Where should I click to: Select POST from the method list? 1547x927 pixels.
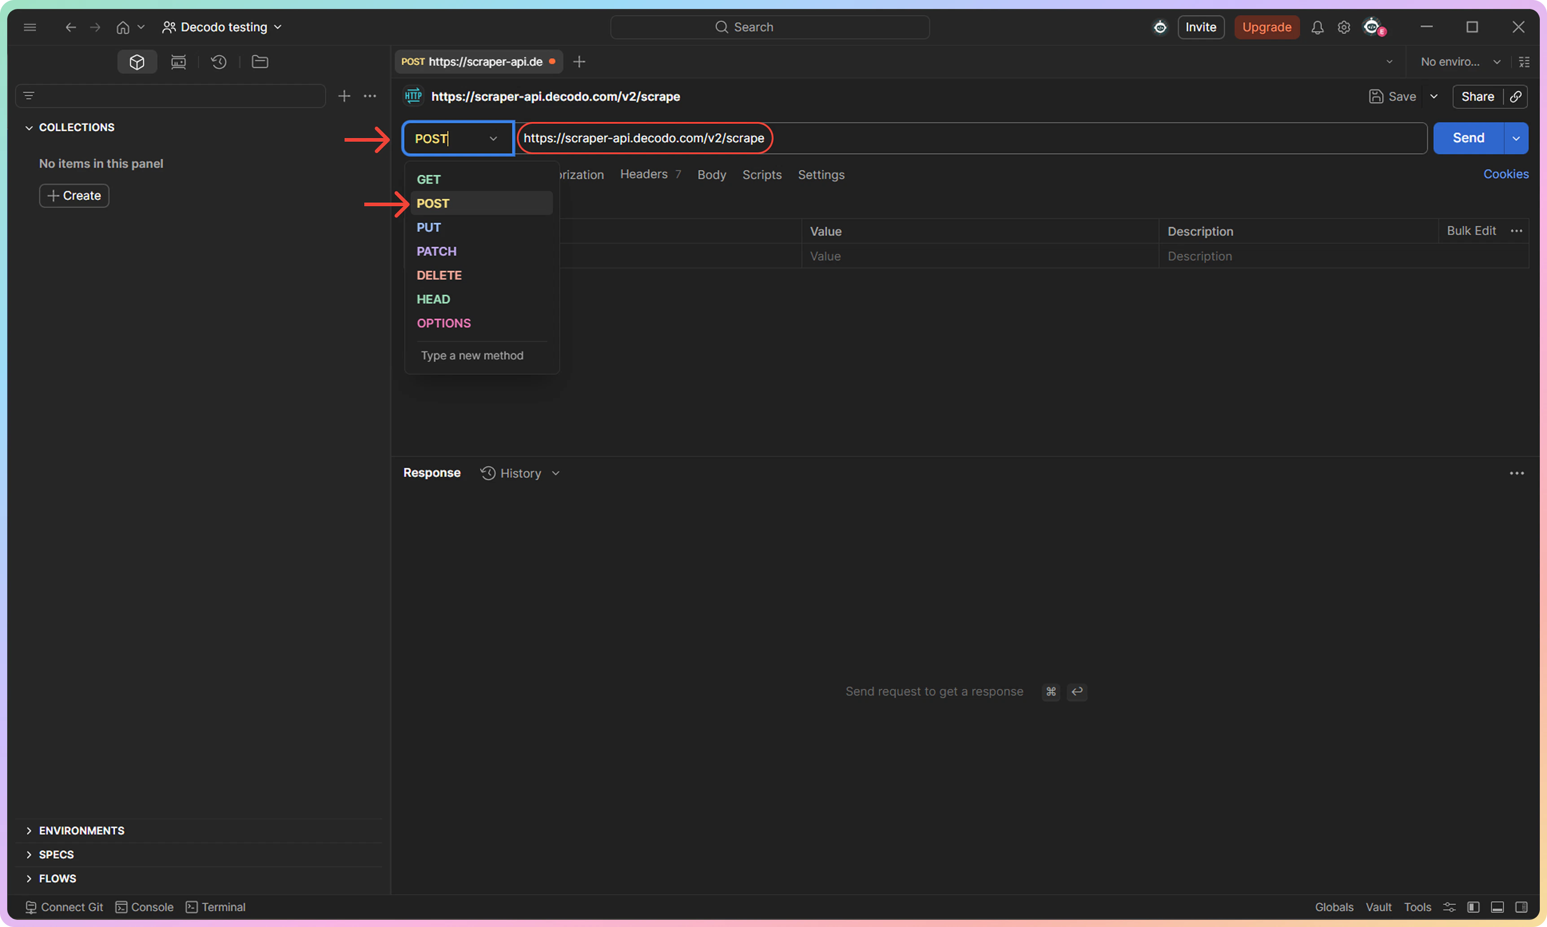pyautogui.click(x=433, y=204)
